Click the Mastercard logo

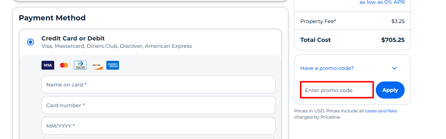click(64, 65)
